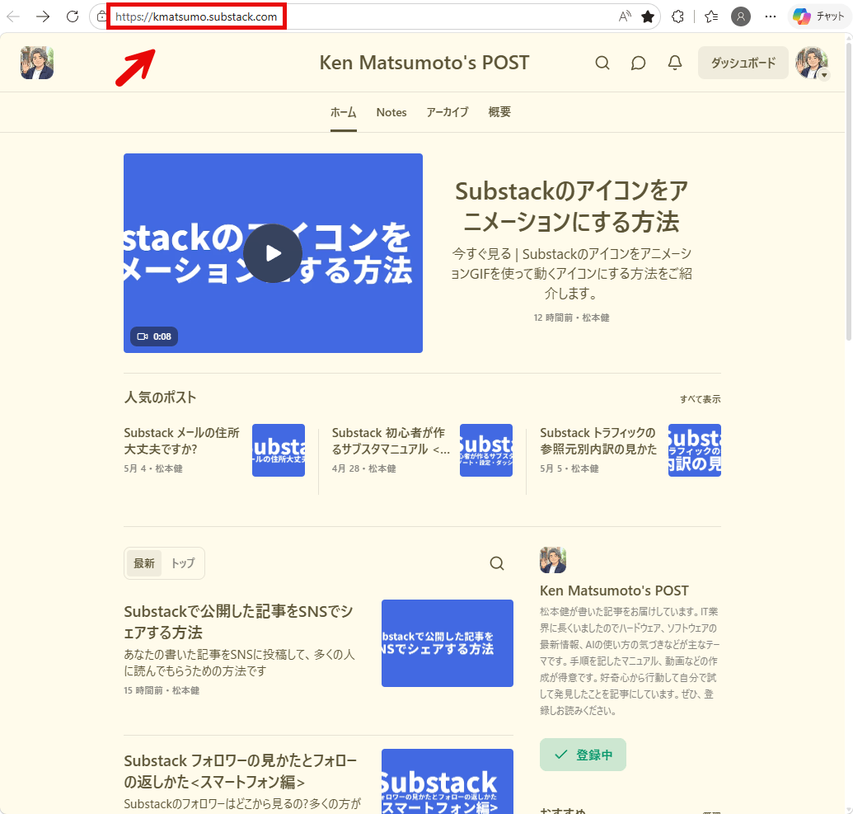Open post Substackで公開した記事をSNSでシェアする方法
This screenshot has width=853, height=814.
click(x=238, y=622)
